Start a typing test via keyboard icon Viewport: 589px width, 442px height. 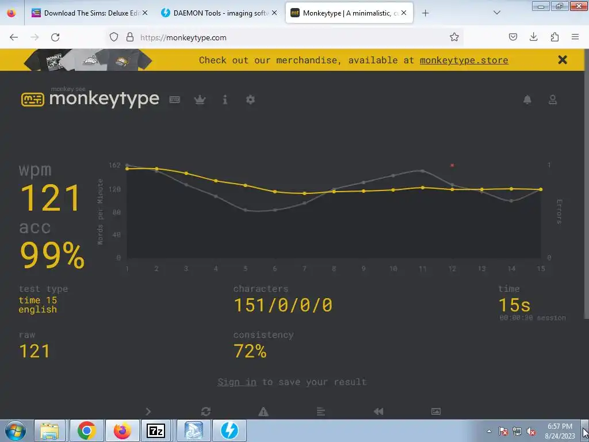coord(175,100)
